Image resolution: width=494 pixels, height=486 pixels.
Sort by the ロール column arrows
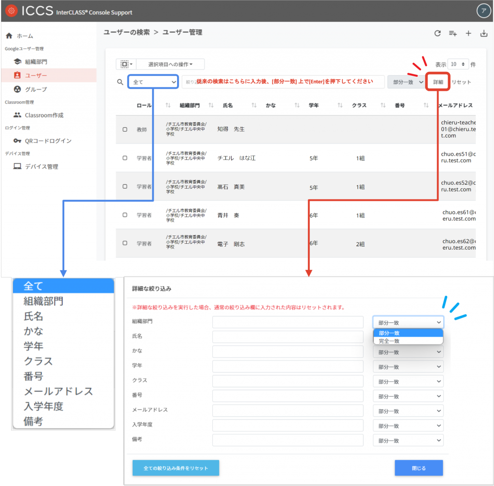pos(168,105)
